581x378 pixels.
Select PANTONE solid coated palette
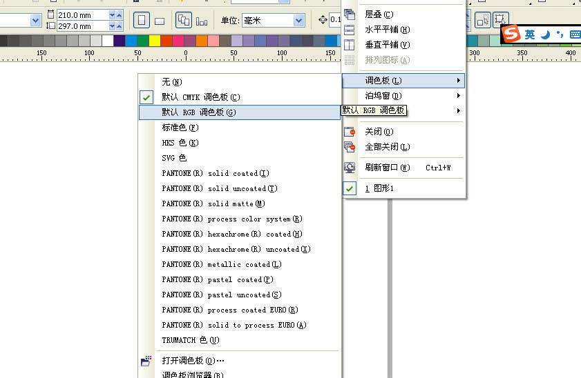coord(216,173)
